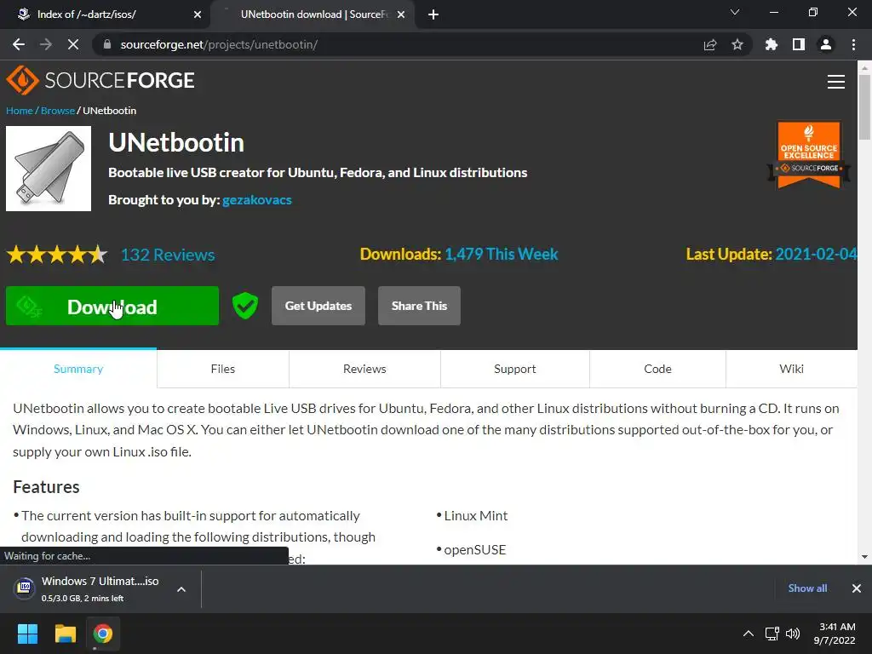This screenshot has width=872, height=654.
Task: Open the Chrome extensions puzzle icon
Action: pos(772,44)
